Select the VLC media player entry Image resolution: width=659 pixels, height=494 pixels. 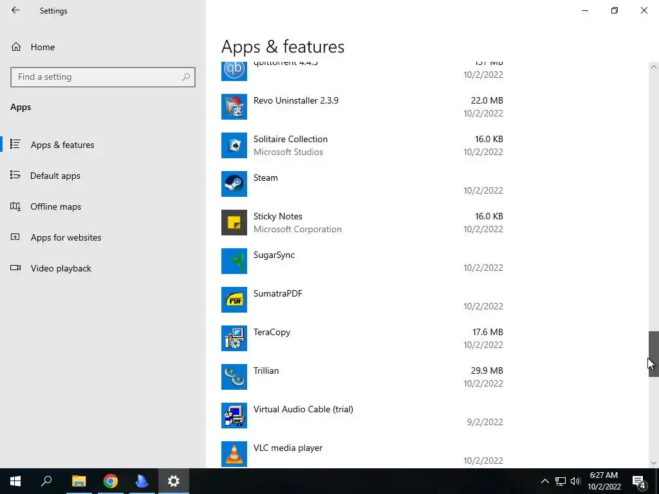pyautogui.click(x=362, y=454)
